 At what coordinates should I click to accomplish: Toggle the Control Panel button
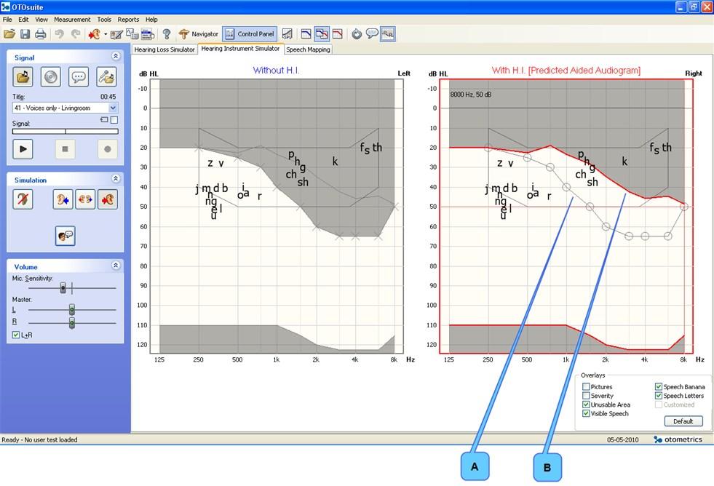[x=250, y=33]
